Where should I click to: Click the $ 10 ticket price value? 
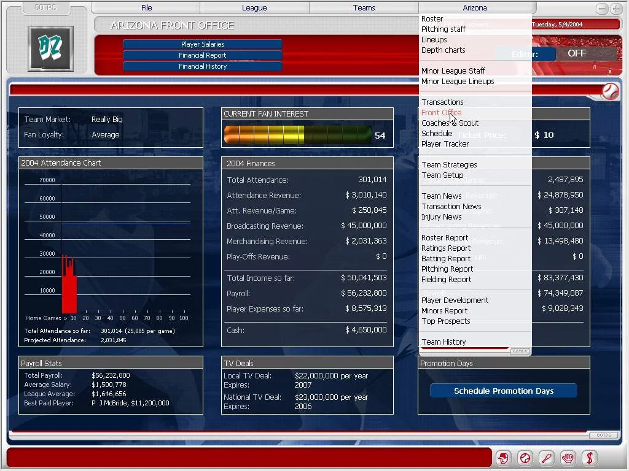coord(544,135)
